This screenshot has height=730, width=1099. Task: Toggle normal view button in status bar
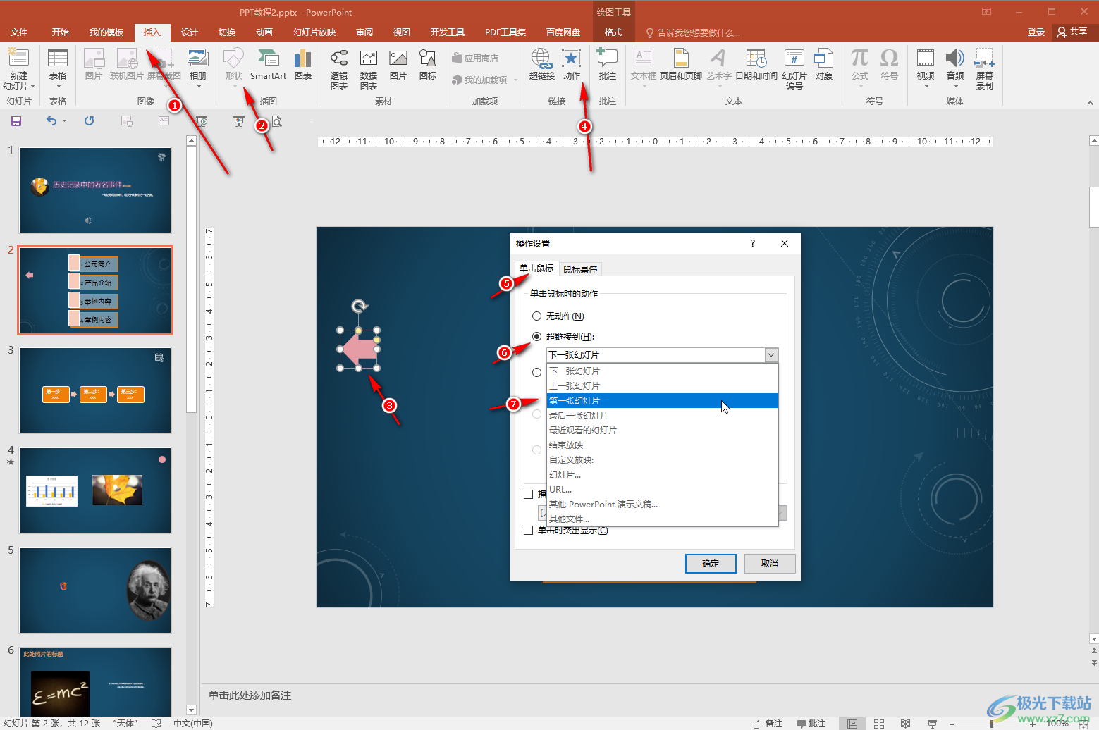(852, 724)
